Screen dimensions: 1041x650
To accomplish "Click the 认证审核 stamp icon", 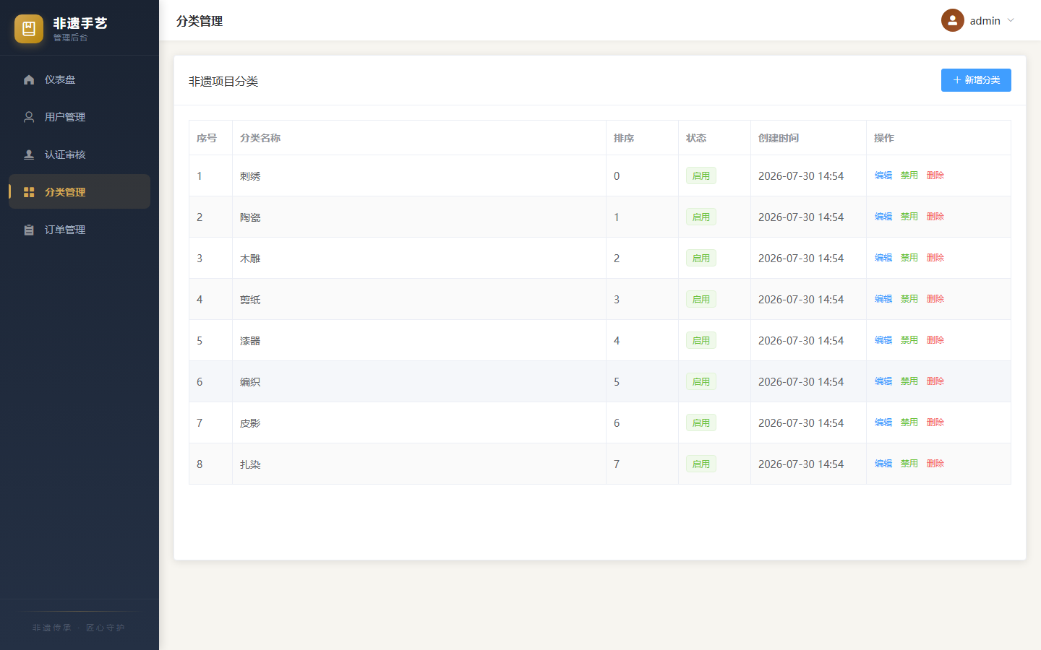I will (29, 155).
